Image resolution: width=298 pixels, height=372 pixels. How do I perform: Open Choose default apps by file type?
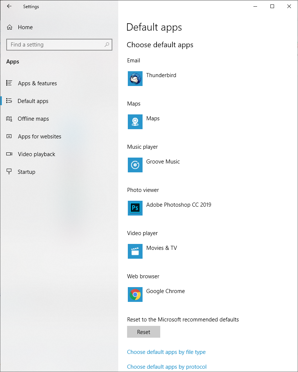166,352
